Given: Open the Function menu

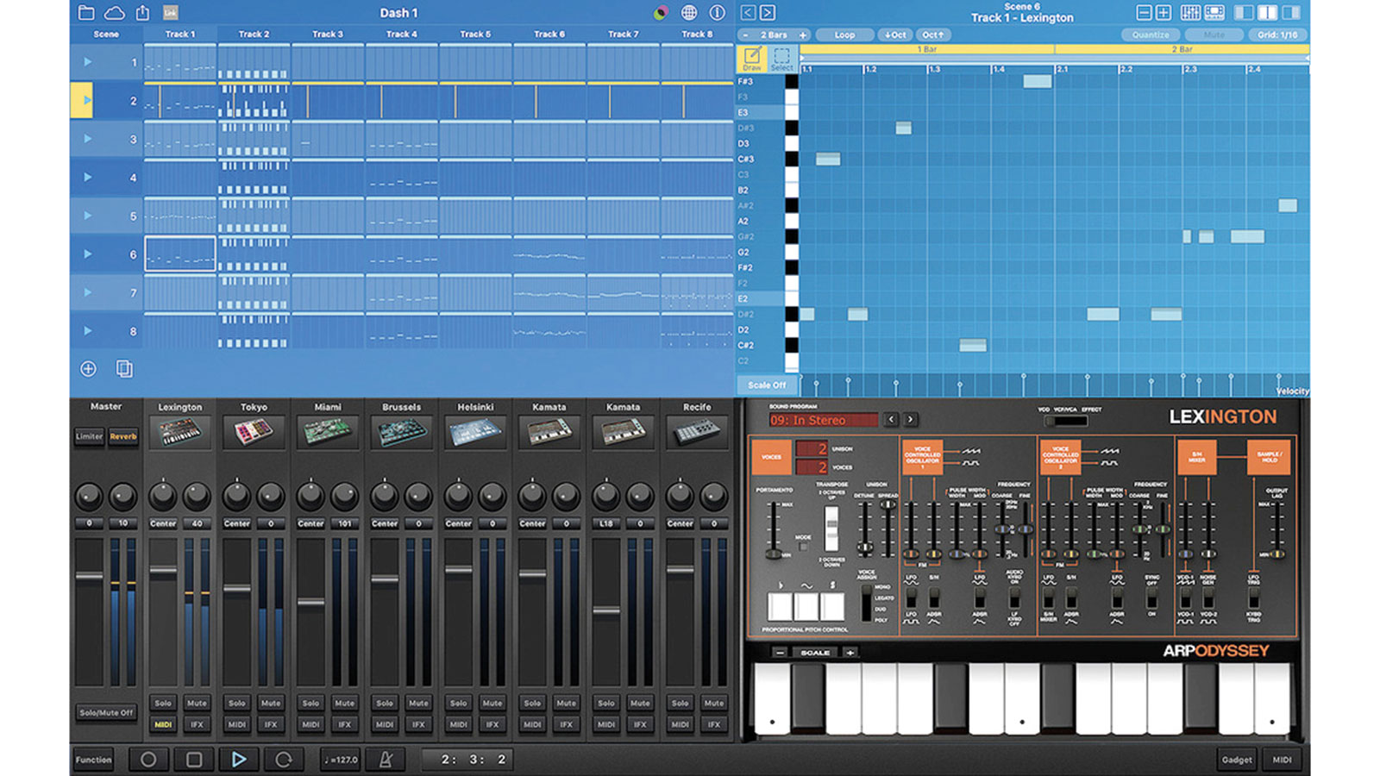Looking at the screenshot, I should click(93, 760).
